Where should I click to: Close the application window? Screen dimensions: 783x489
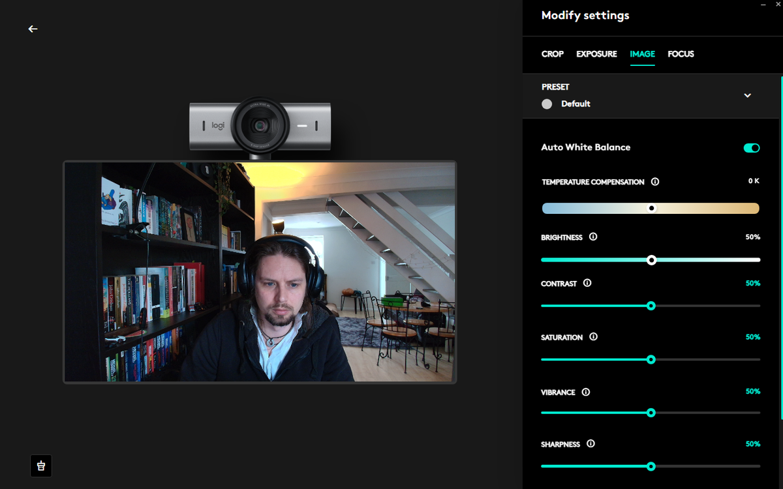tap(777, 5)
